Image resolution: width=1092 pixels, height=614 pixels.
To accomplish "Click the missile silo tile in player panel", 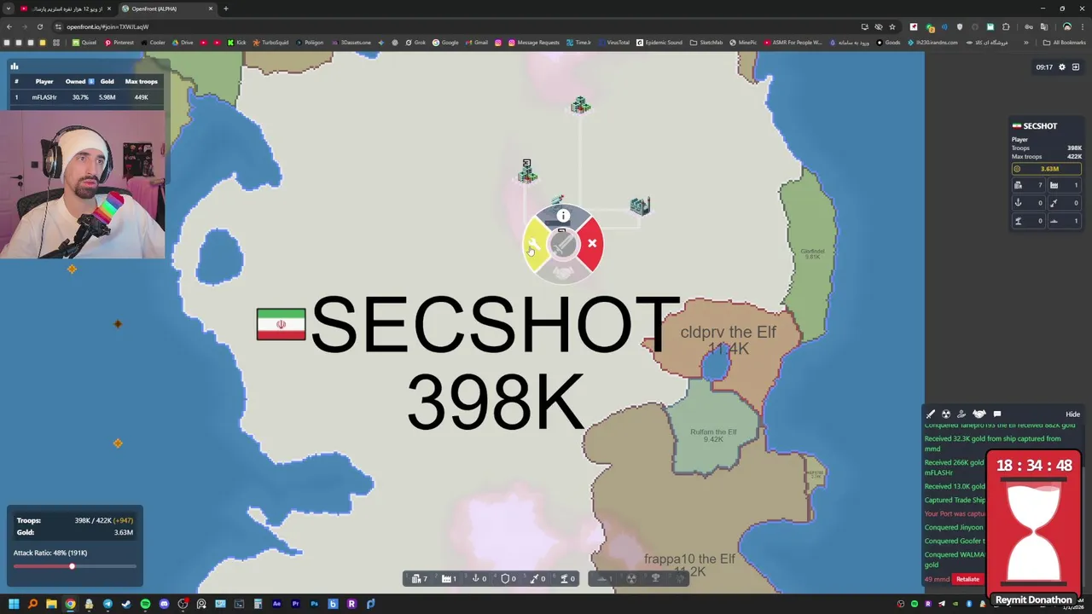I will 1064,203.
